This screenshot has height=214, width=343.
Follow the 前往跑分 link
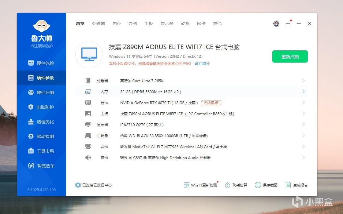pos(202,64)
